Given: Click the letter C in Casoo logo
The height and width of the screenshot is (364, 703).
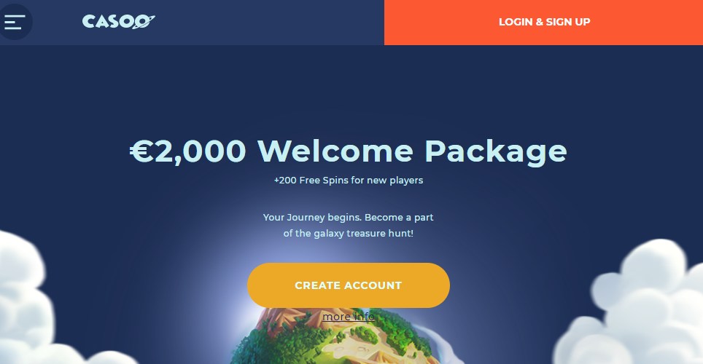Looking at the screenshot, I should coord(88,22).
